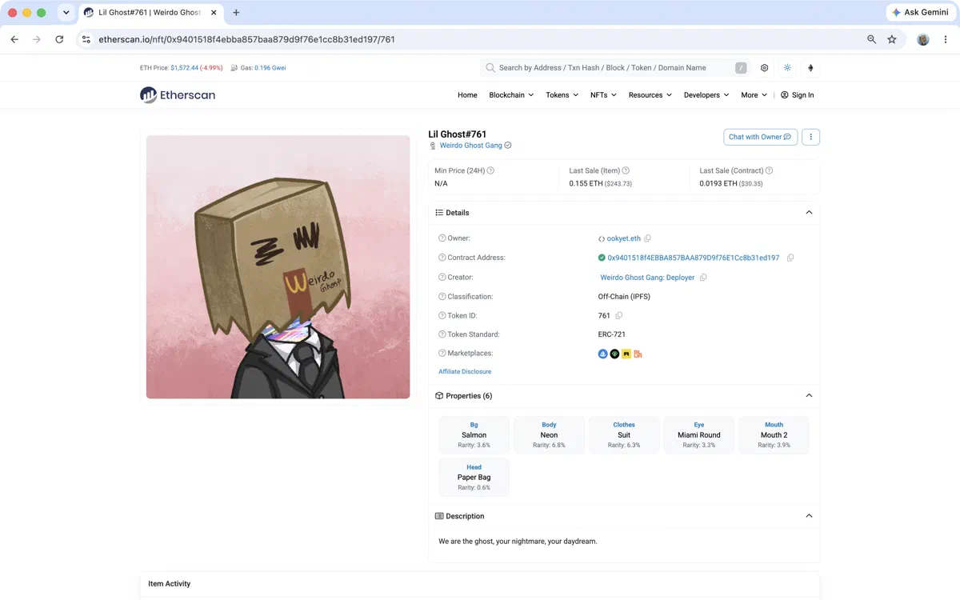Click the help icon beside Marketplaces
Screen dimensions: 960x600
[442, 354]
